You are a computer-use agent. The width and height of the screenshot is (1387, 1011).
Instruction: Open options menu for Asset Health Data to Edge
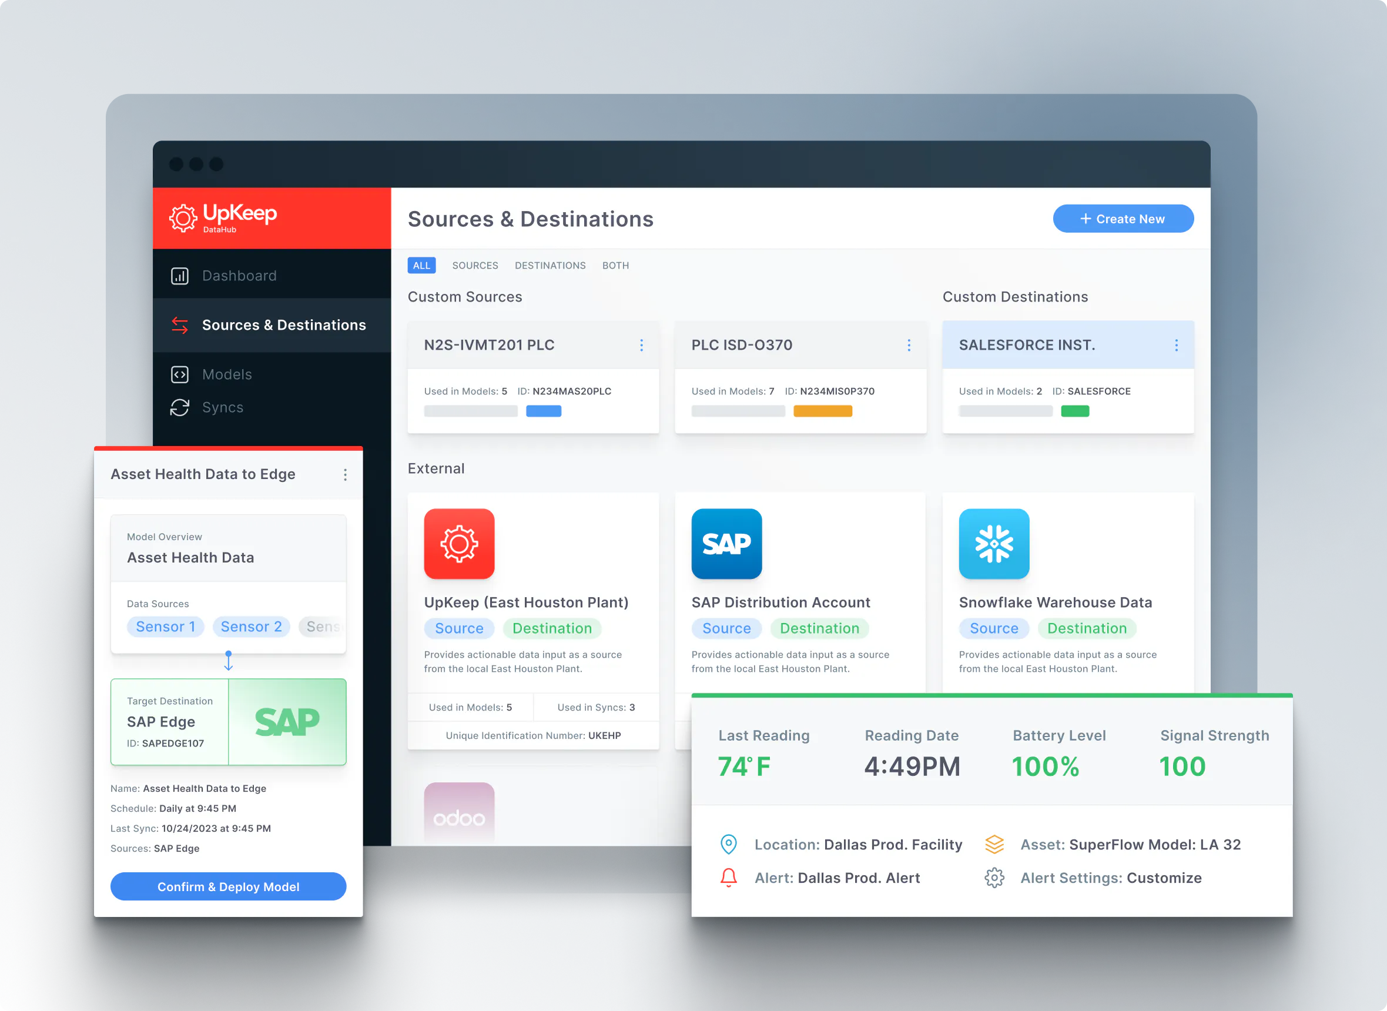click(345, 474)
